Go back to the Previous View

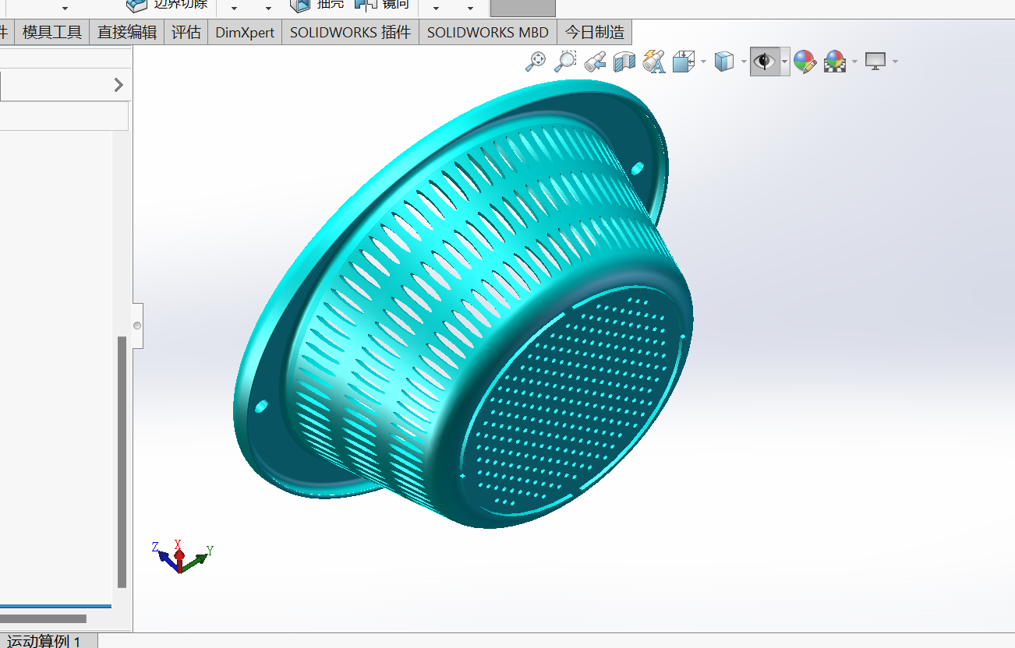tap(595, 62)
